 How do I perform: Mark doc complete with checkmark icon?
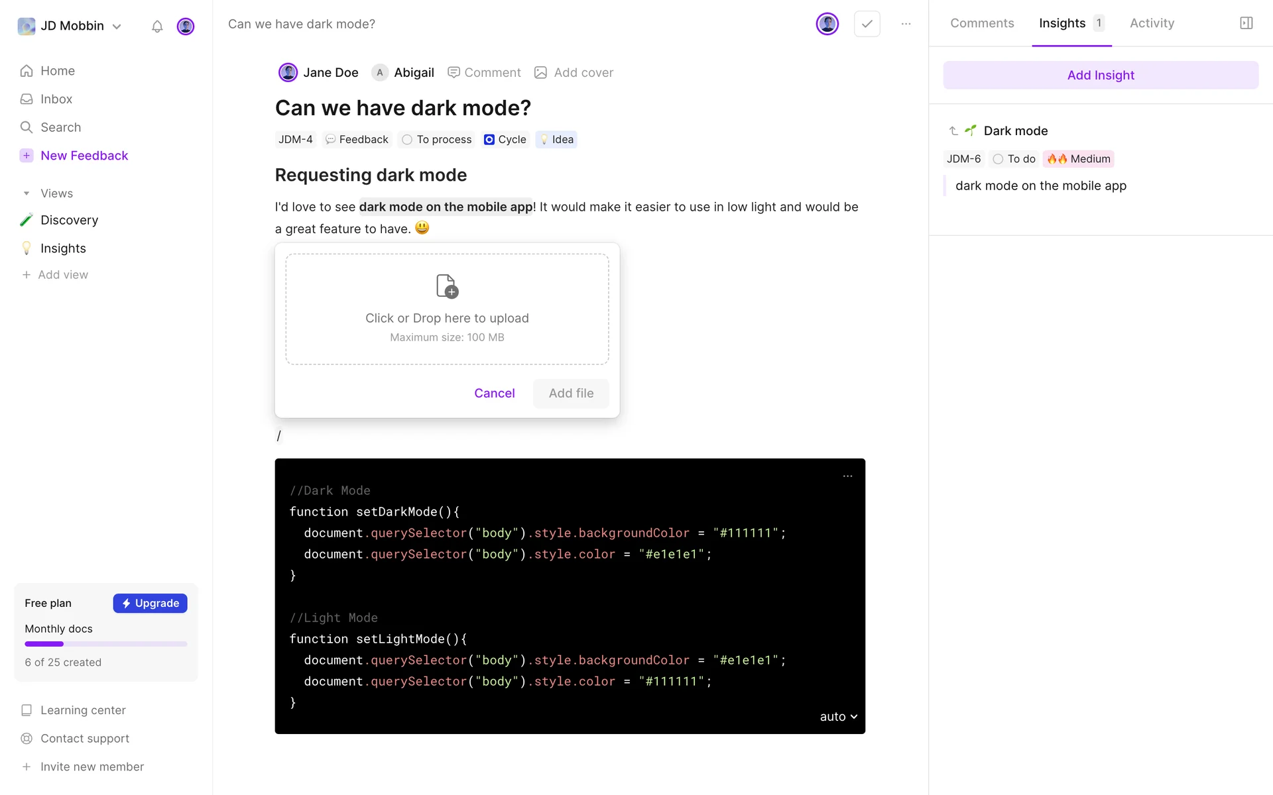pyautogui.click(x=867, y=24)
